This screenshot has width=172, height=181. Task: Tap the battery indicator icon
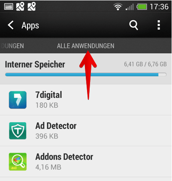click(x=142, y=7)
